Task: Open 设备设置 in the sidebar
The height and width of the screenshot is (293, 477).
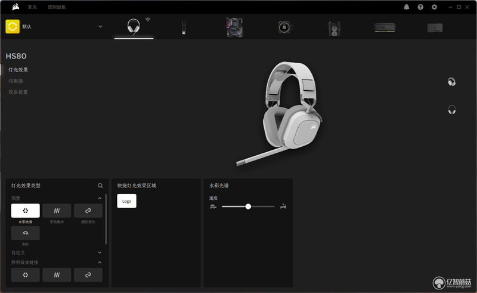Action: (x=18, y=92)
